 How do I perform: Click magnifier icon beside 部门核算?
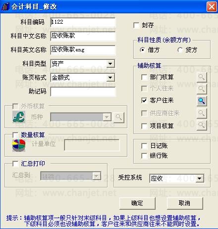[202, 77]
